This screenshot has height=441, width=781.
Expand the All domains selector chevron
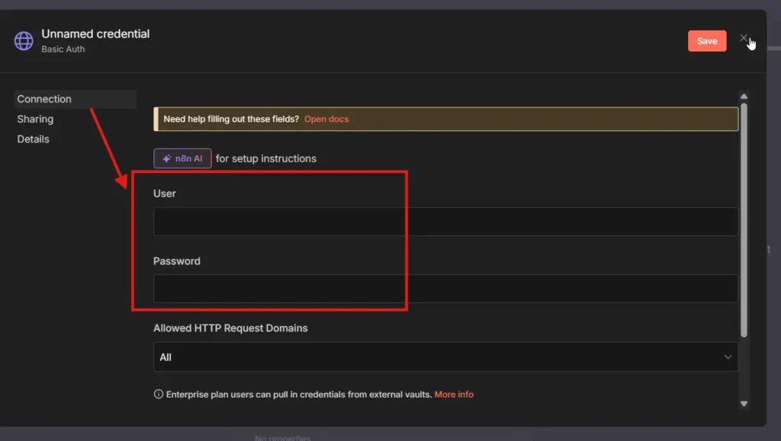coord(727,356)
